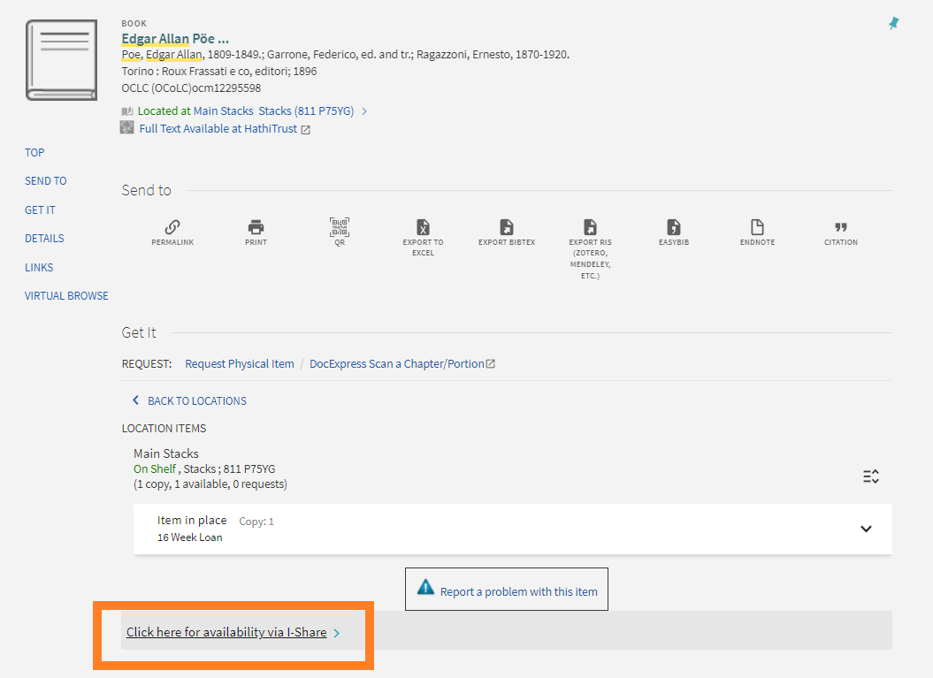This screenshot has height=678, width=933.
Task: Pin this record with the pushpin icon
Action: coord(894,24)
